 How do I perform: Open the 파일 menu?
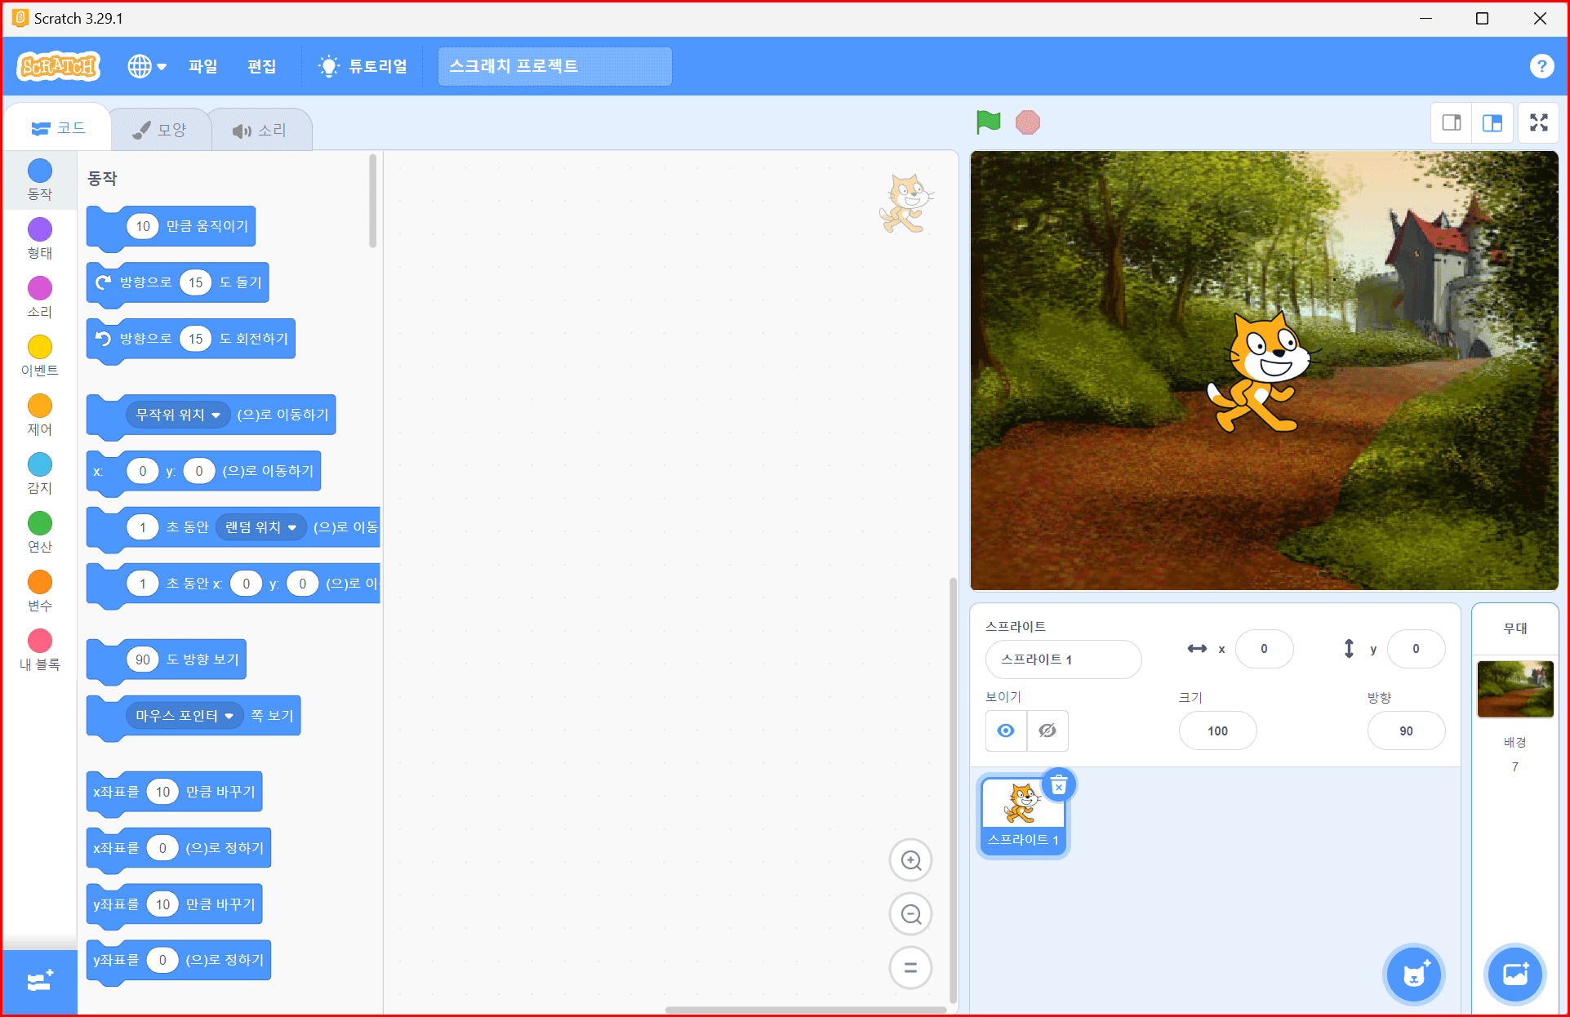pyautogui.click(x=202, y=66)
